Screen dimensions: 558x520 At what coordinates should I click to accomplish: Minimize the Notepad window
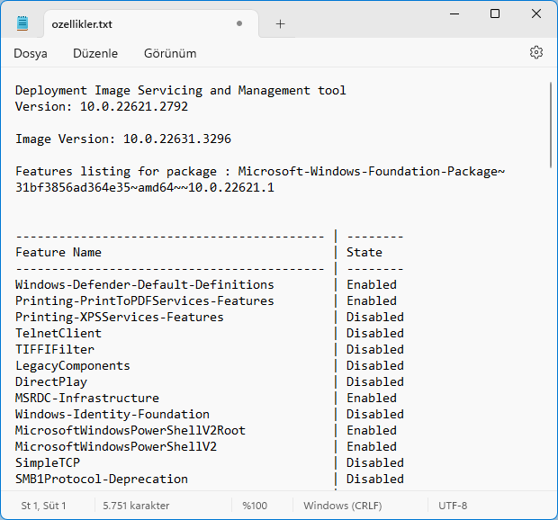tap(454, 13)
